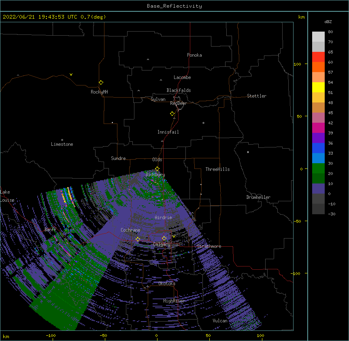Click the yellow diamond marker above Didsbury
The width and height of the screenshot is (349, 341).
point(157,168)
